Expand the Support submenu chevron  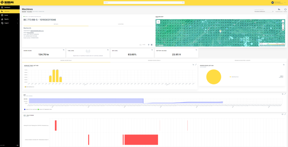(x=18, y=23)
